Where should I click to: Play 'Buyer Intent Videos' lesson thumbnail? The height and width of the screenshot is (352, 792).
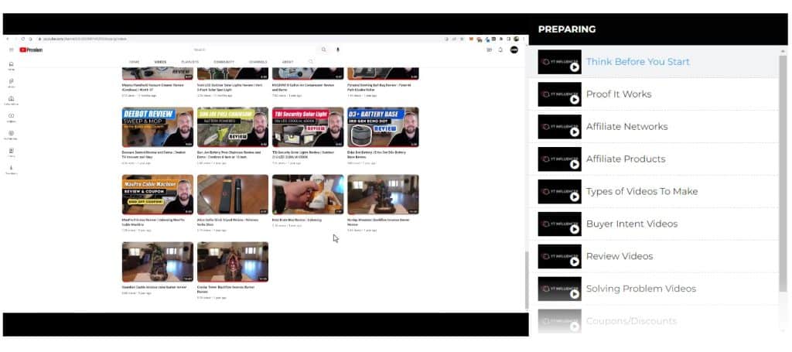(x=559, y=224)
